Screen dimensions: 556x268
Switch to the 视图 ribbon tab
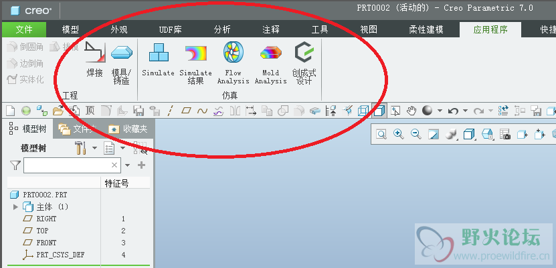pyautogui.click(x=369, y=29)
